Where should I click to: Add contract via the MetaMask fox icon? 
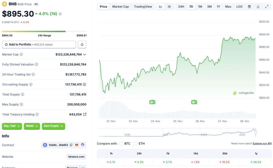click(77, 145)
